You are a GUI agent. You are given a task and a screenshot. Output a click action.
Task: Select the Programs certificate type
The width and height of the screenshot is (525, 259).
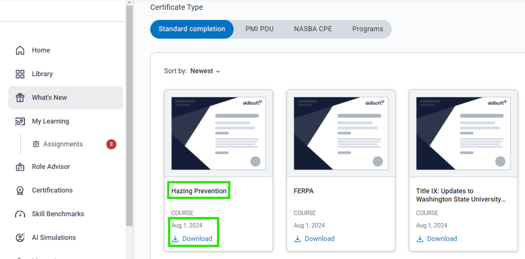pos(368,29)
